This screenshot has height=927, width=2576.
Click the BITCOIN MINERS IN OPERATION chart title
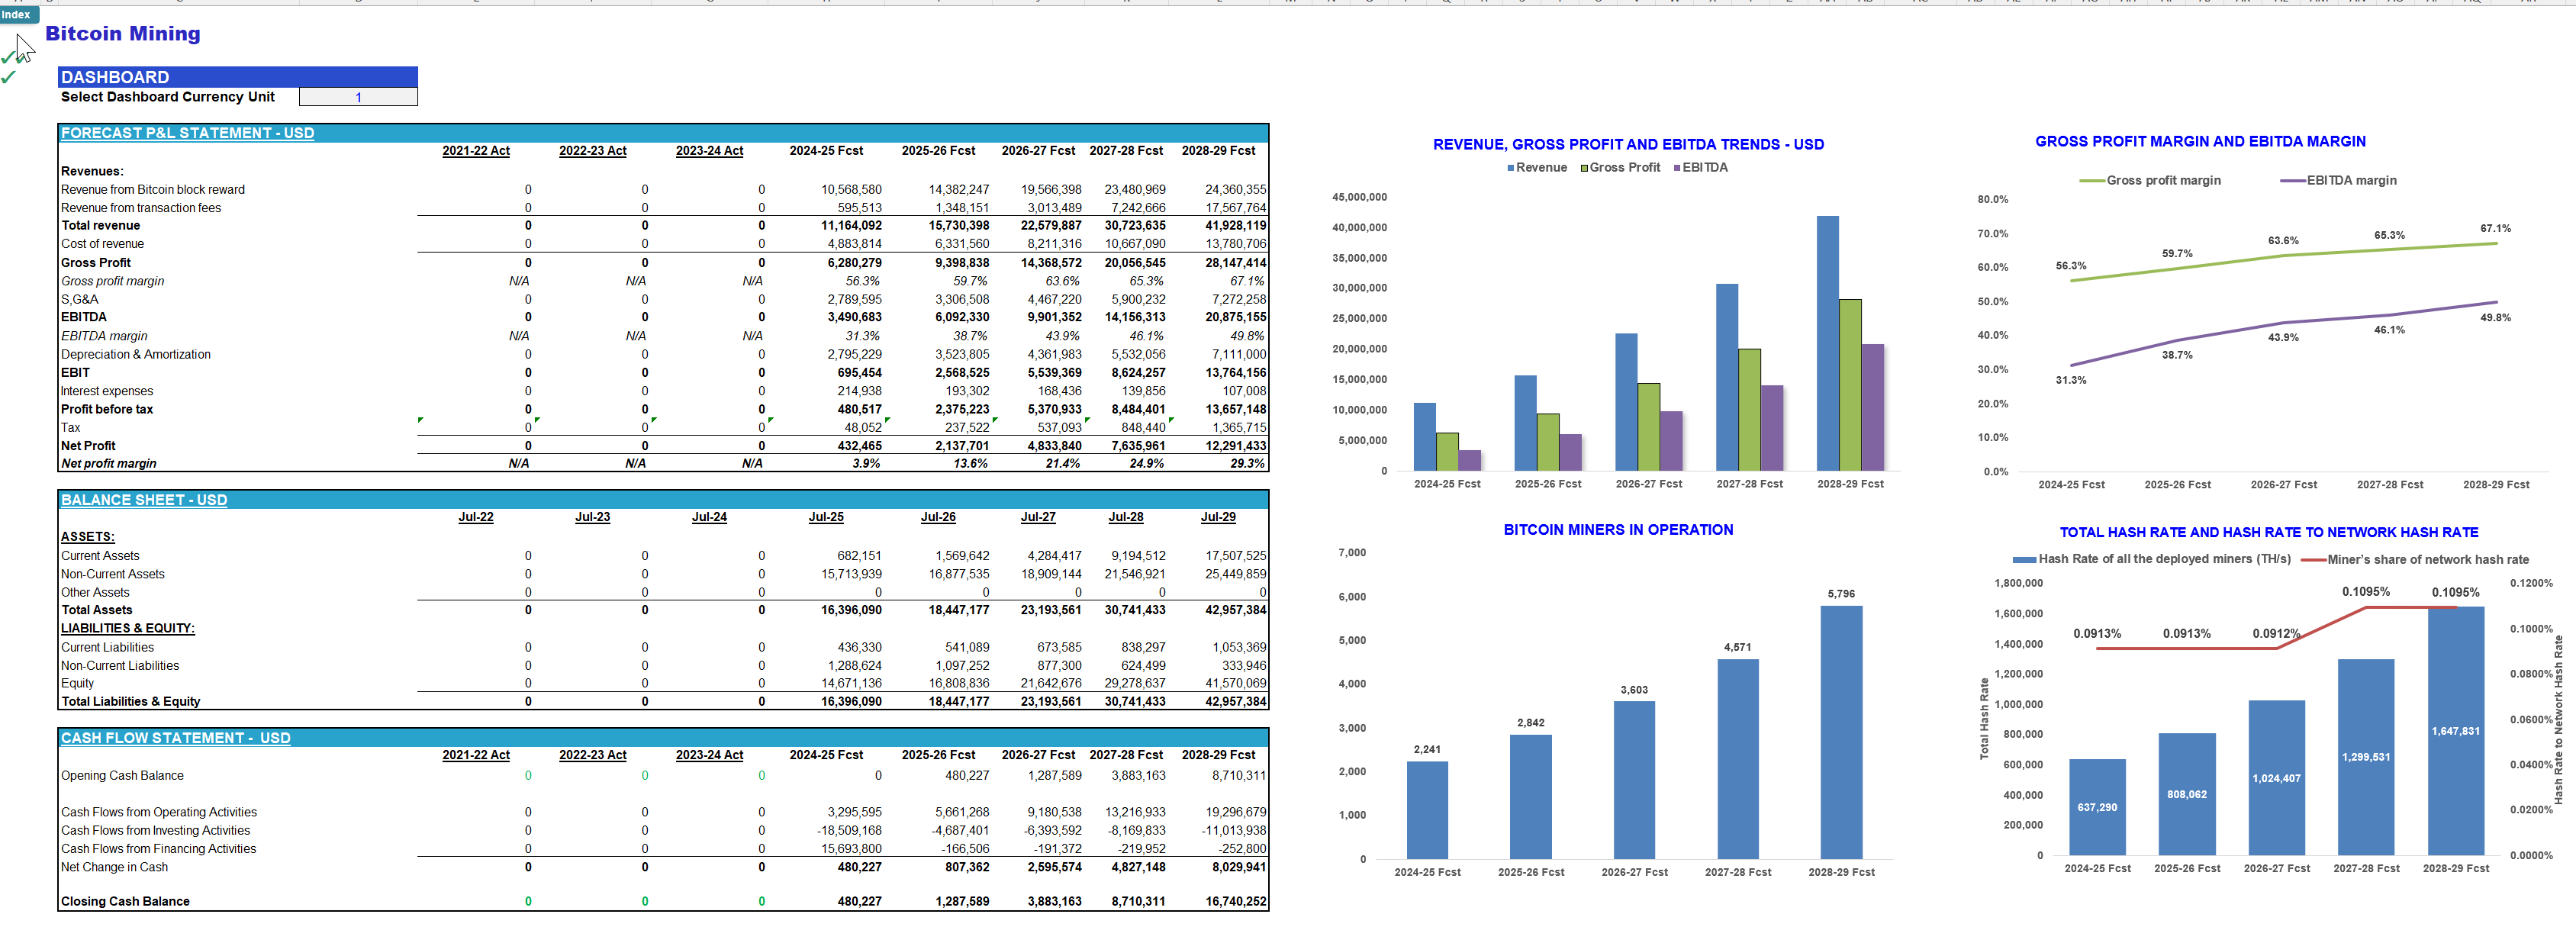tap(1618, 530)
